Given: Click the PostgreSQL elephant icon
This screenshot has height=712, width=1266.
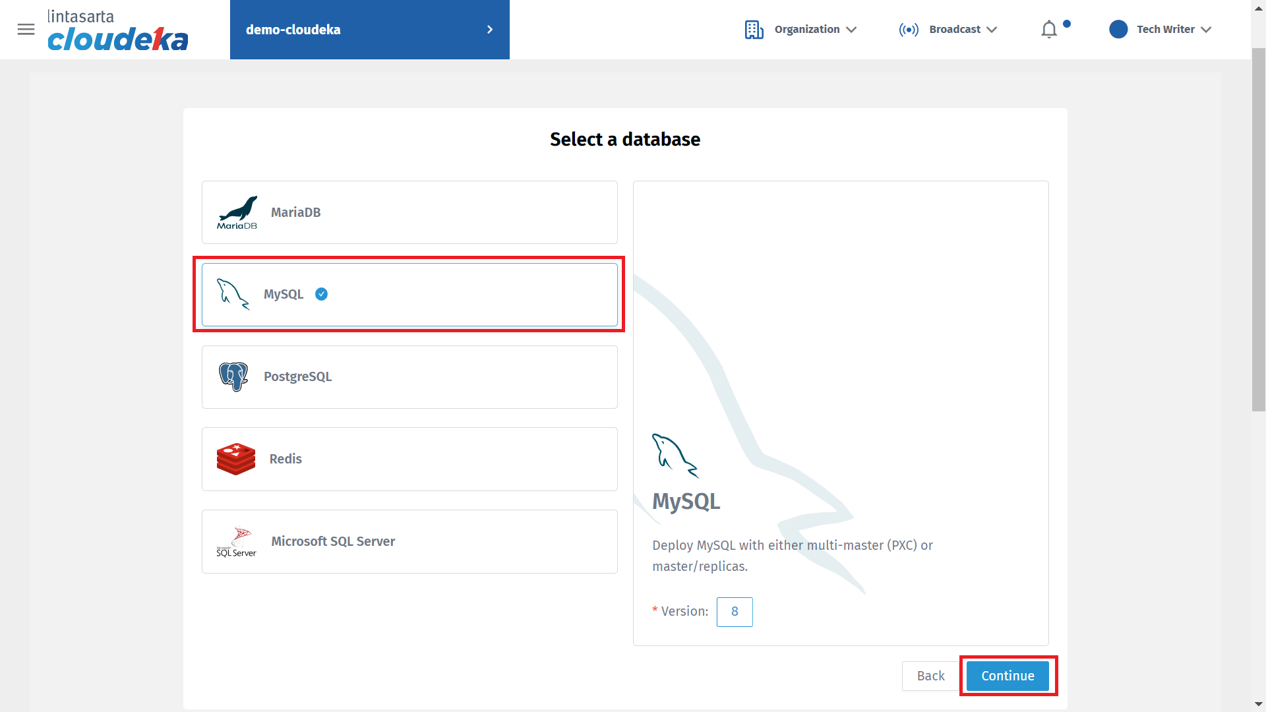Looking at the screenshot, I should point(233,376).
